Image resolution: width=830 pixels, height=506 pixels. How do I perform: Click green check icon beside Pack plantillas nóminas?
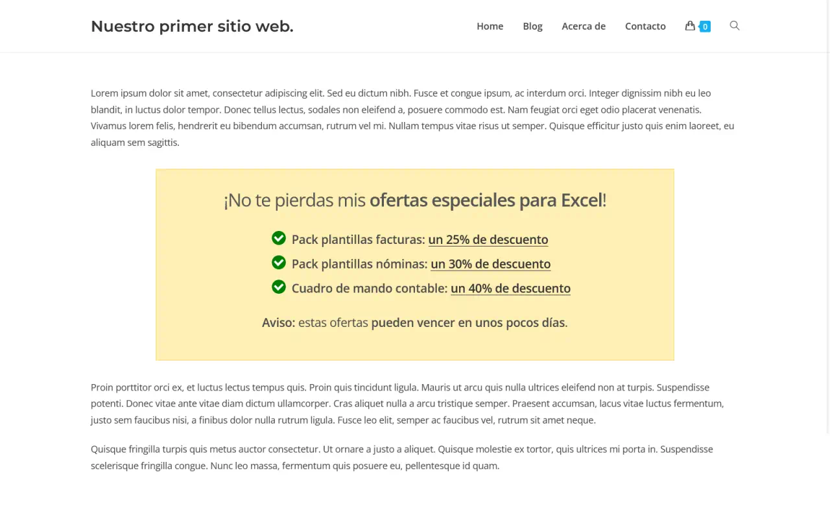point(279,263)
